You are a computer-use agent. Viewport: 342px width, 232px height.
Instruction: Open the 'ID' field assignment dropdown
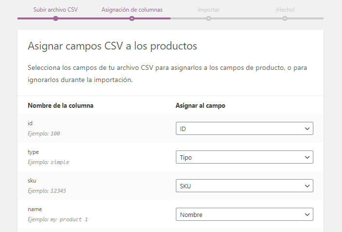click(x=244, y=129)
